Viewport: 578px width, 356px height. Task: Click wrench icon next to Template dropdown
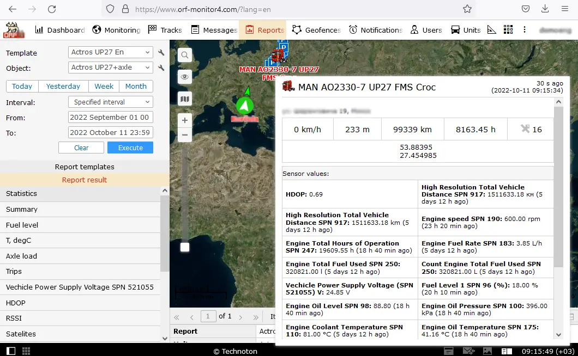point(161,53)
